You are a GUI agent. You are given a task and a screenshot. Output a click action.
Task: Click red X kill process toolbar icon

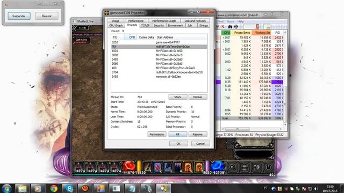coord(223,27)
